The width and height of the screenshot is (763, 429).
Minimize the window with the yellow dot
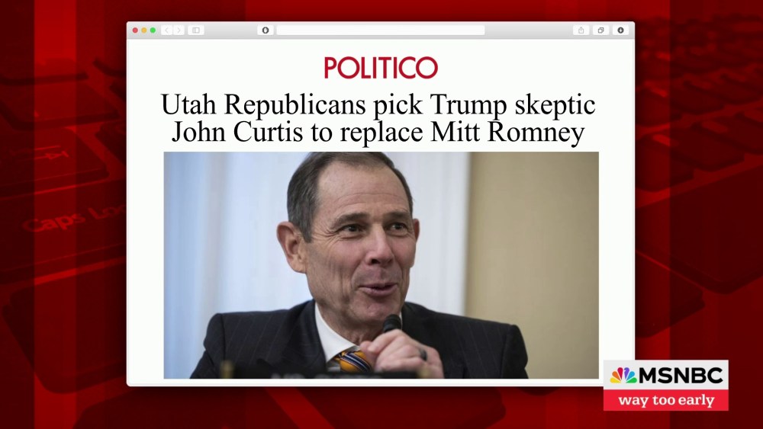(144, 30)
